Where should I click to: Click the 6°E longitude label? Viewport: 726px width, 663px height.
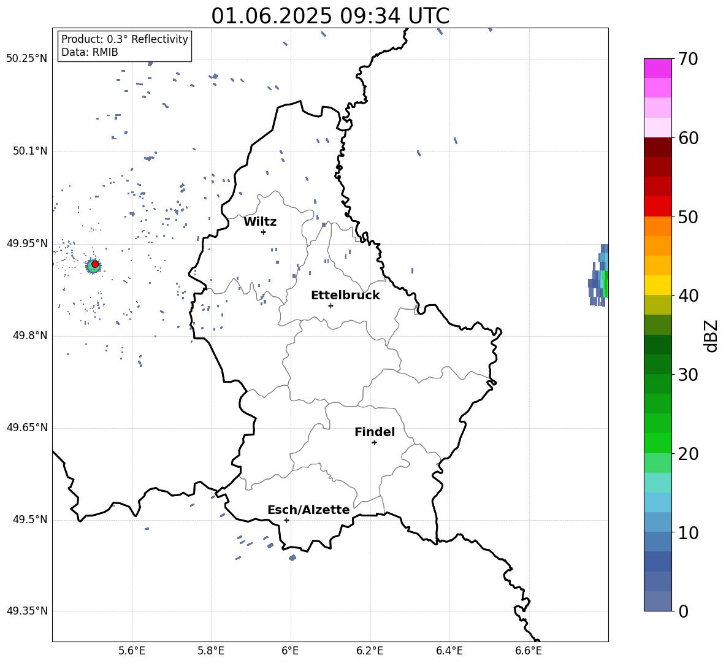(x=290, y=651)
